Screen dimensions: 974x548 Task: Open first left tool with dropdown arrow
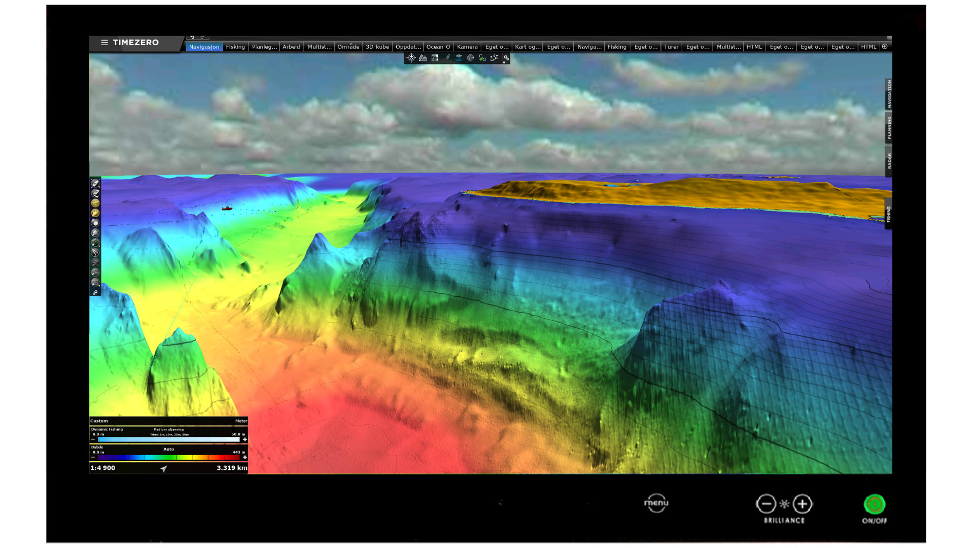coord(95,183)
